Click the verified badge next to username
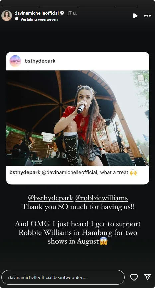155x288 pixels. 62,13
